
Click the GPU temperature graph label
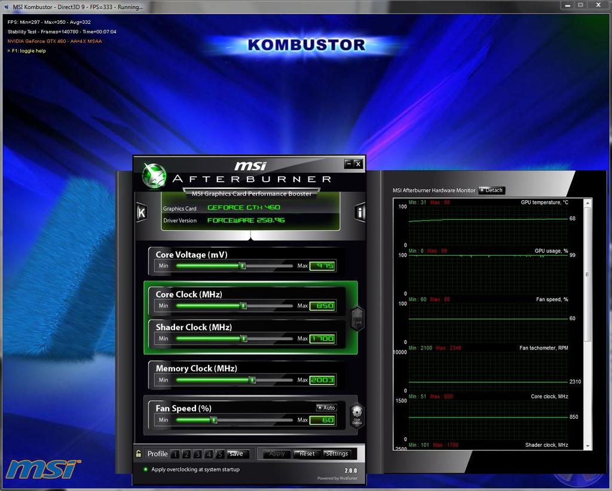click(x=544, y=202)
